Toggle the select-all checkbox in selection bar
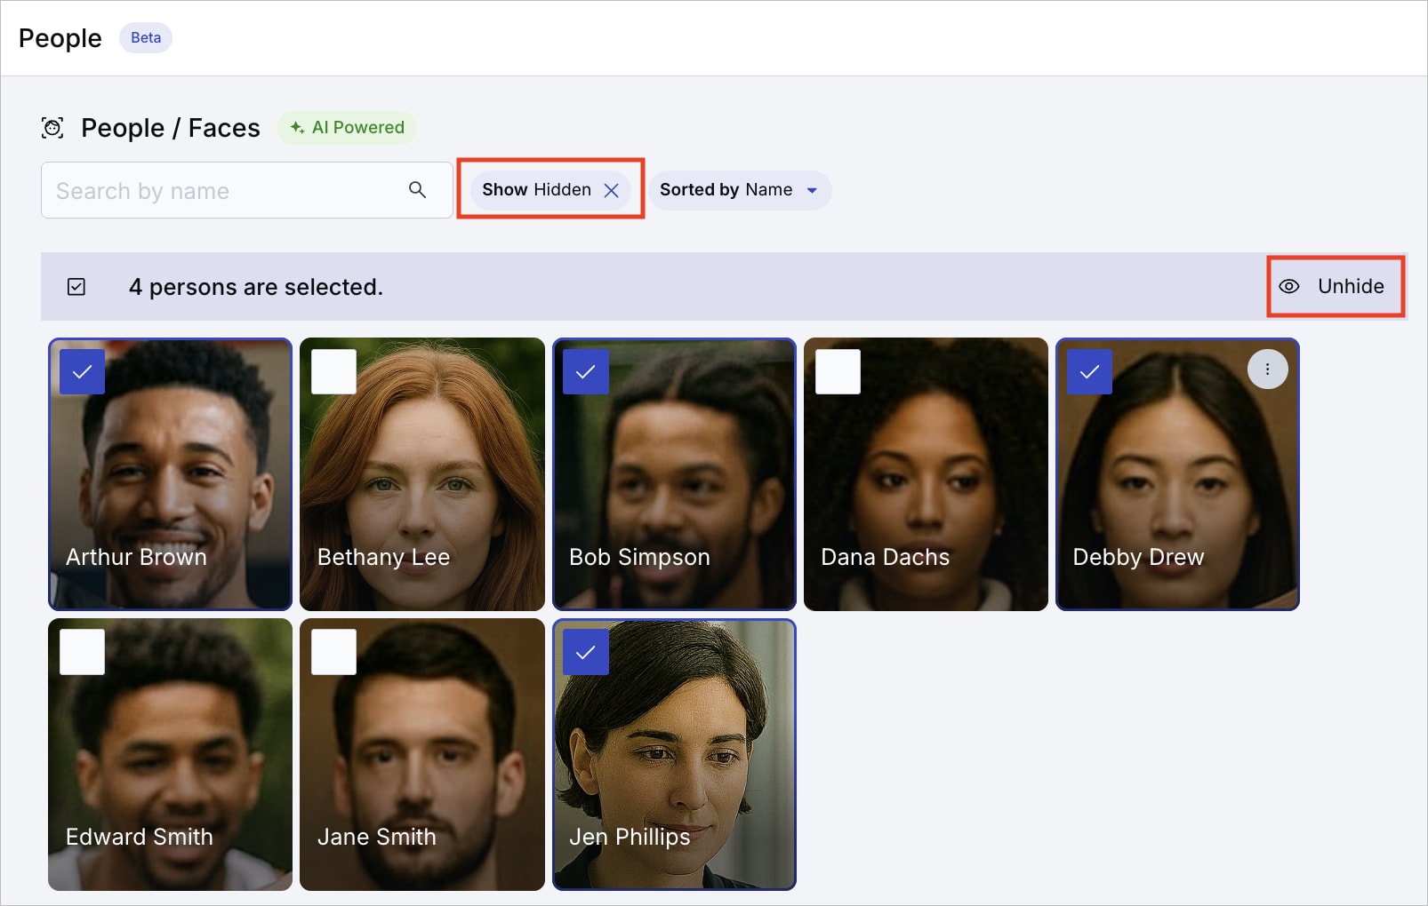The width and height of the screenshot is (1428, 906). coord(76,287)
